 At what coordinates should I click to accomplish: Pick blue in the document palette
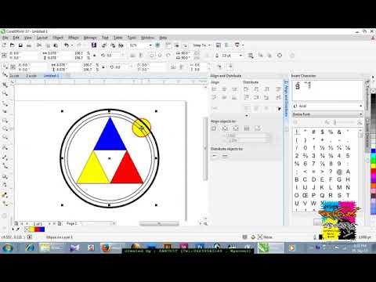pos(42,230)
